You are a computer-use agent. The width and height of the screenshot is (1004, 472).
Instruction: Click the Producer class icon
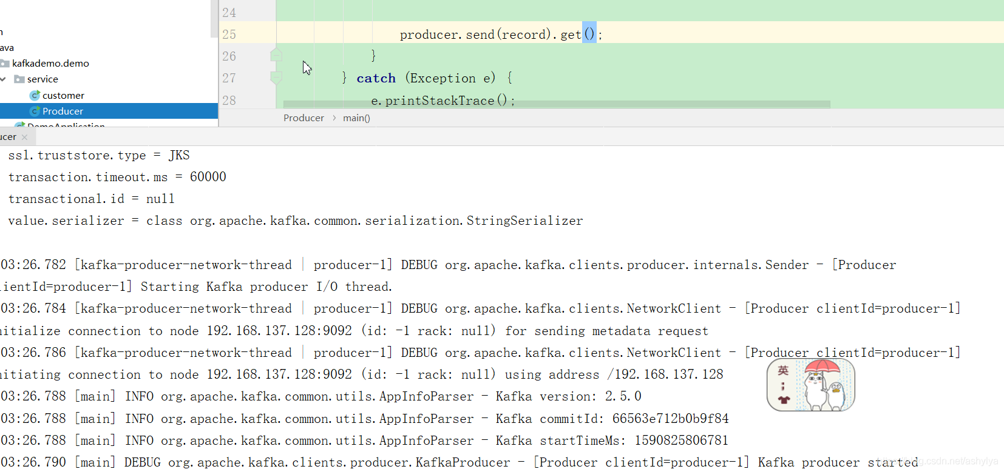tap(35, 111)
